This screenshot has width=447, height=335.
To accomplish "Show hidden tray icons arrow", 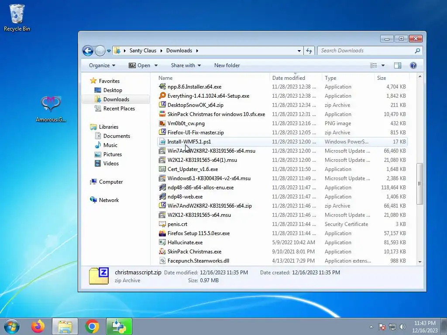I will coord(371,327).
